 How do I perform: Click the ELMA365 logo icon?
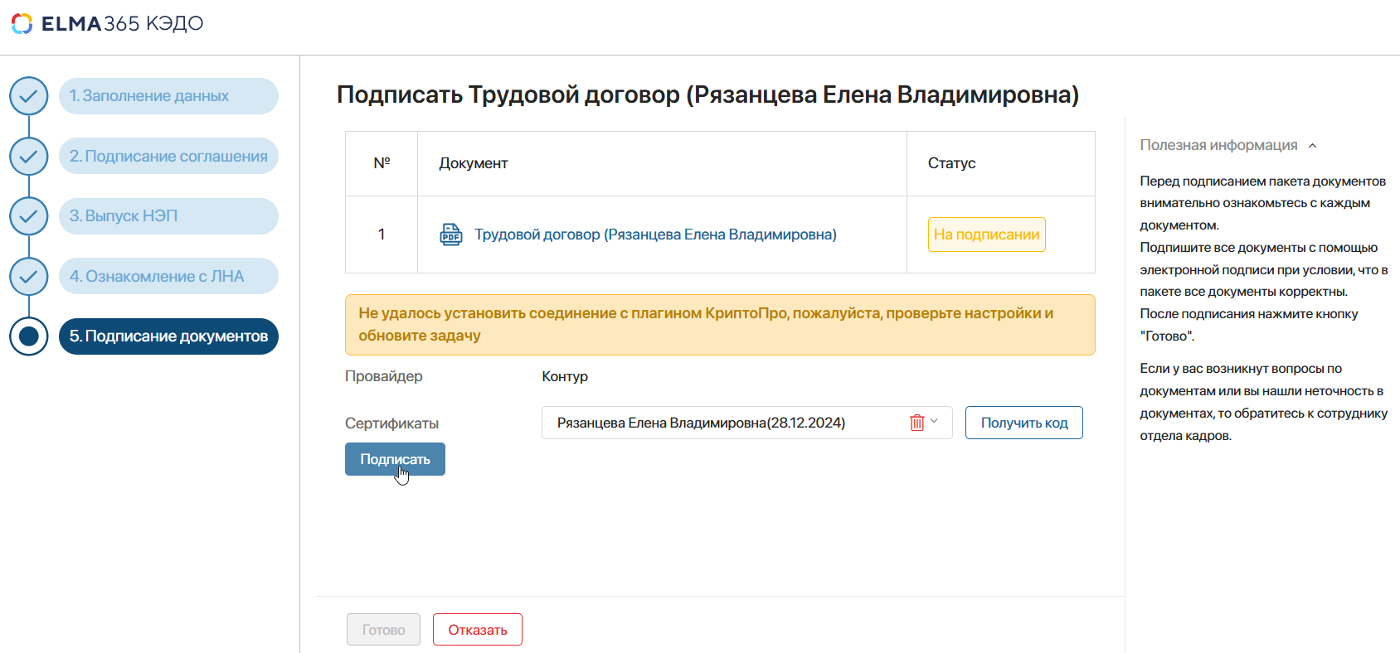[22, 23]
